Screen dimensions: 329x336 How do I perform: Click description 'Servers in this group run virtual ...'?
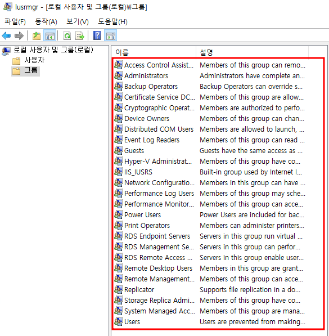point(251,236)
